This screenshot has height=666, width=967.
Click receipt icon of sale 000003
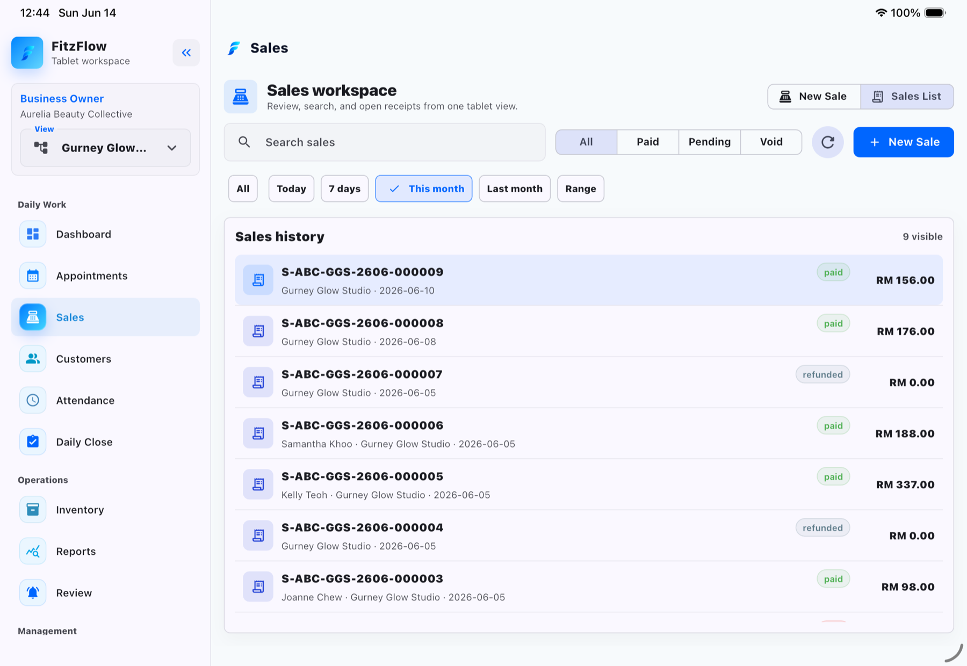pyautogui.click(x=258, y=586)
